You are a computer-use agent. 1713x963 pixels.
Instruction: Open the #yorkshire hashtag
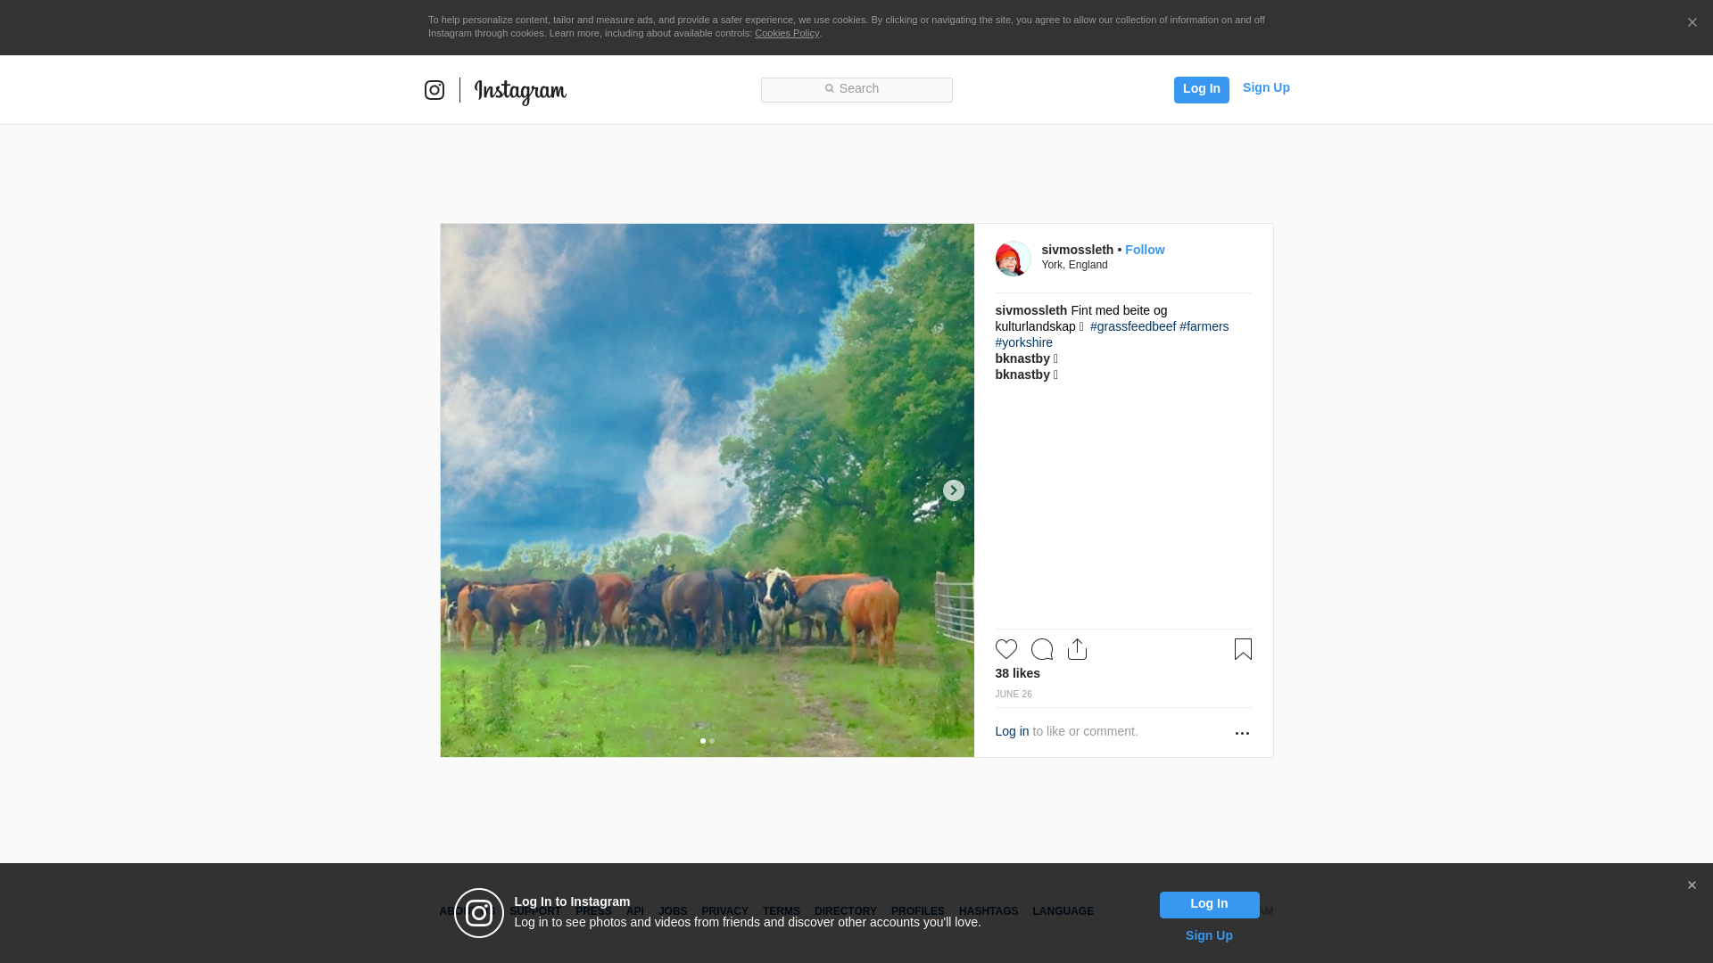click(x=1023, y=342)
